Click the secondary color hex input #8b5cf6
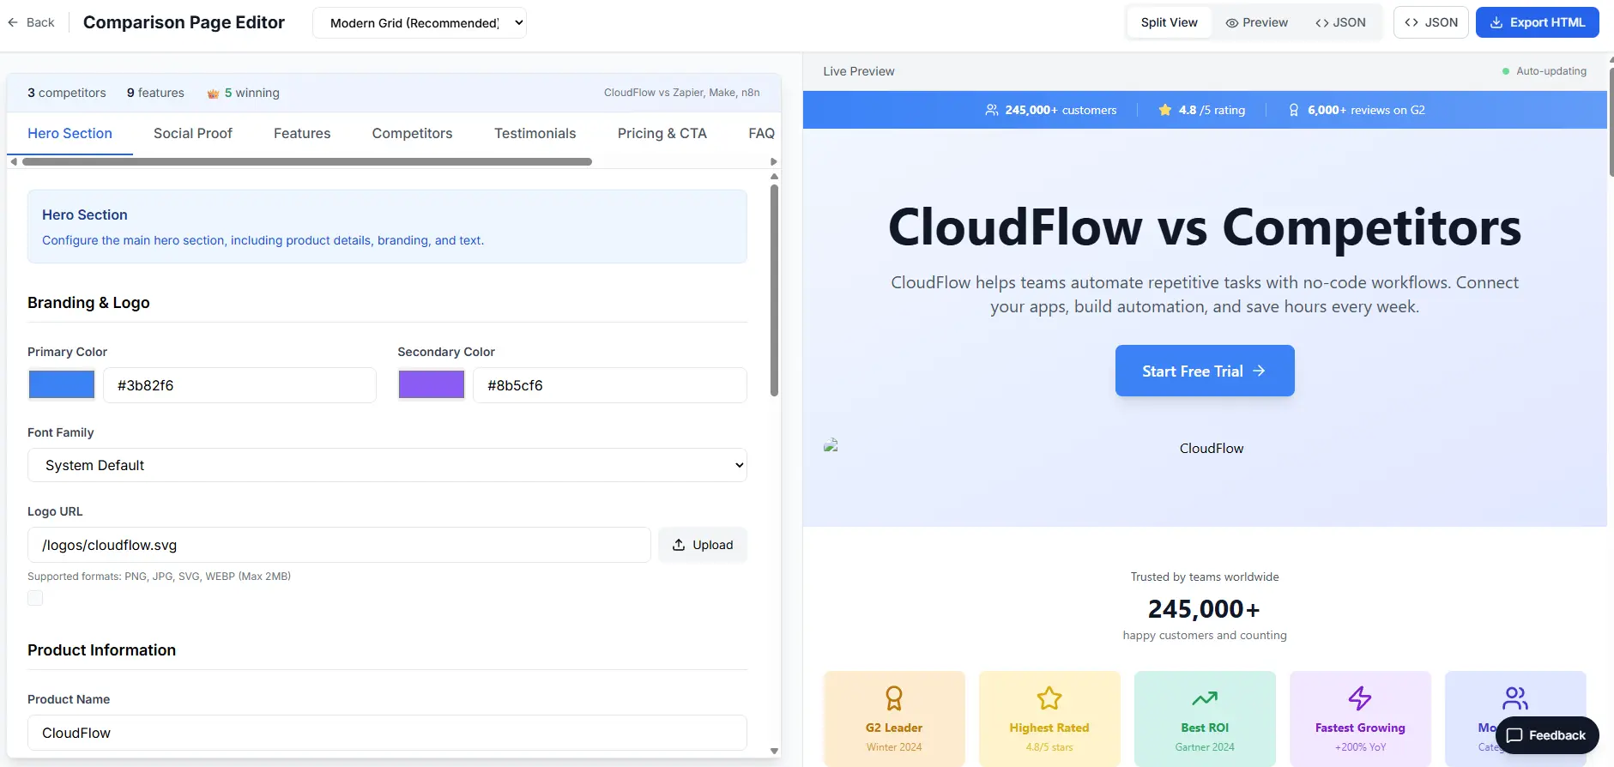Viewport: 1614px width, 767px height. click(x=610, y=385)
